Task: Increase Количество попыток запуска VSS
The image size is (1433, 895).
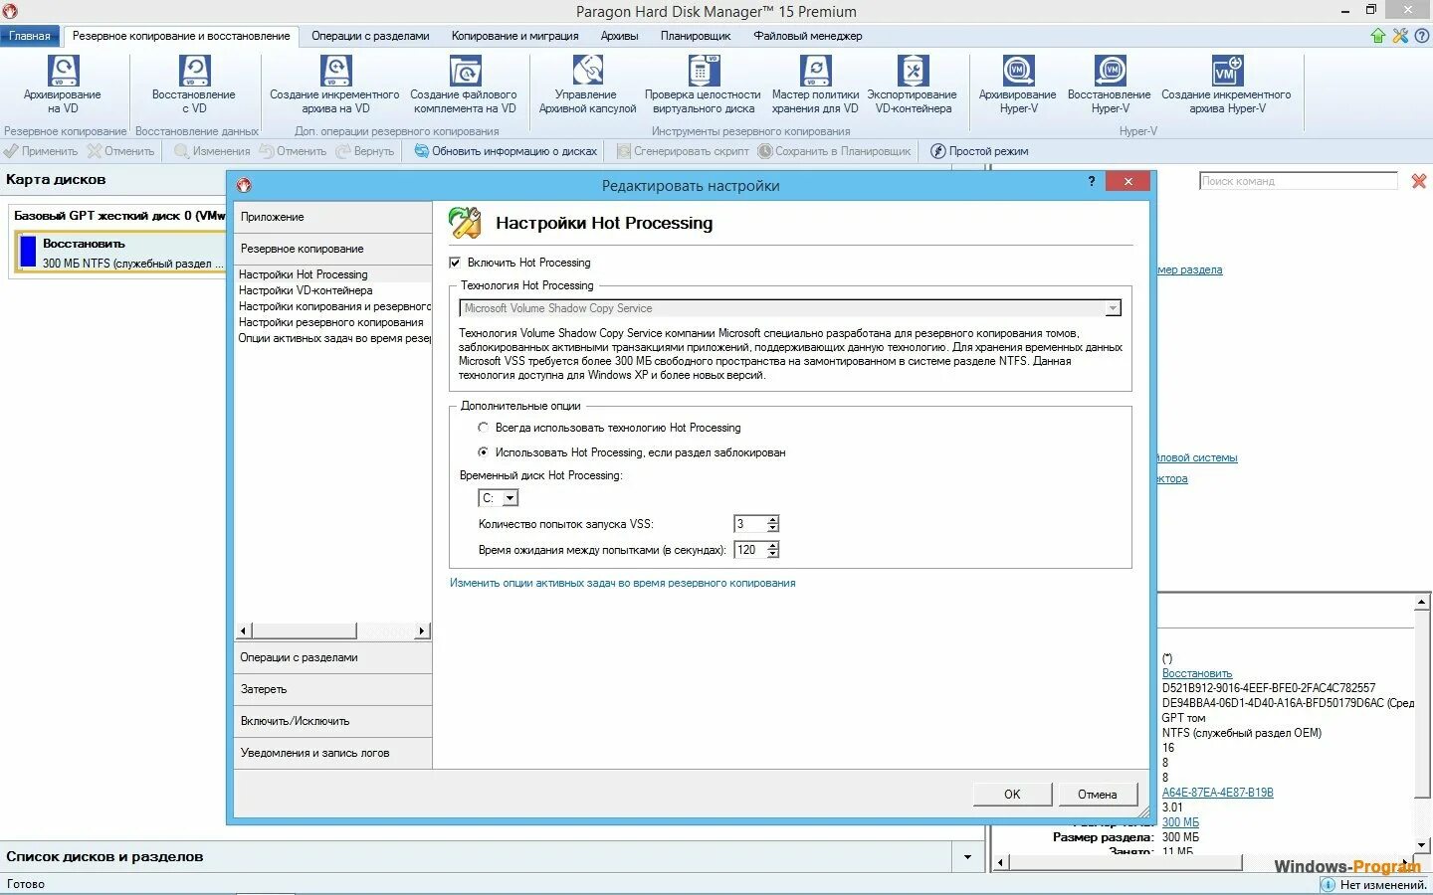Action: (x=773, y=520)
